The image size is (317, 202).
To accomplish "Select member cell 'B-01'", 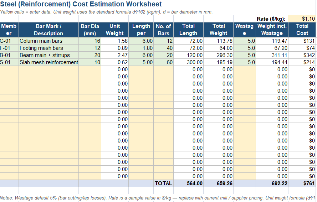I will [x=9, y=55].
